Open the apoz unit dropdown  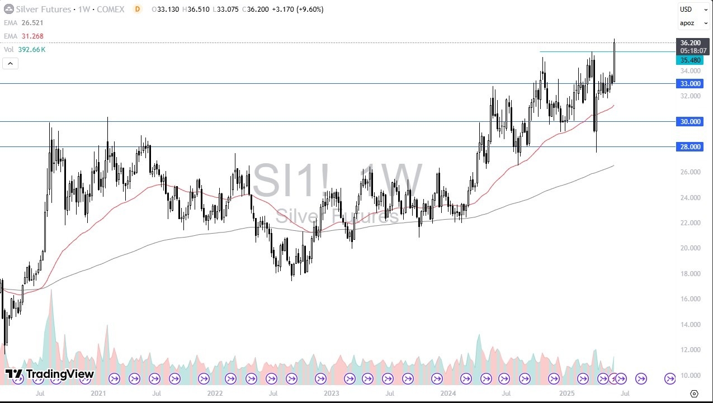click(x=693, y=23)
